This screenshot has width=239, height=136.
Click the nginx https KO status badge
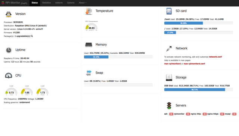(x=222, y=114)
